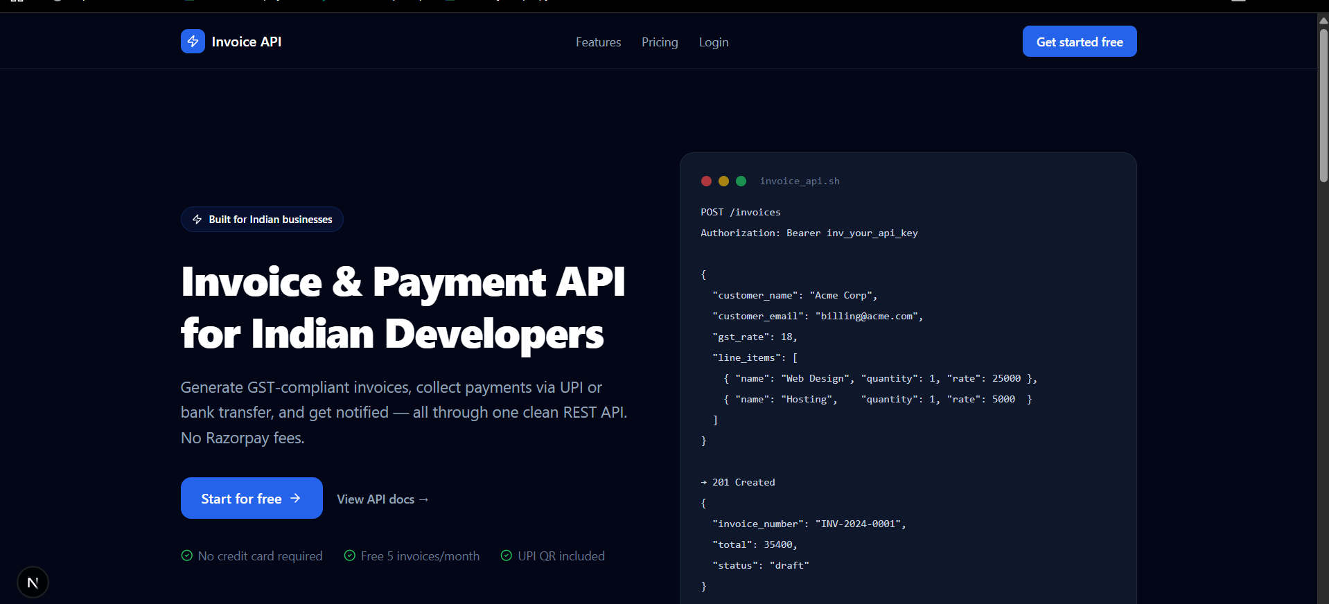Click the invoice_api.sh filename label
This screenshot has height=604, width=1329.
(x=800, y=181)
